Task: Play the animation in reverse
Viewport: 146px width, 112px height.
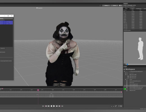Action: click(x=51, y=106)
